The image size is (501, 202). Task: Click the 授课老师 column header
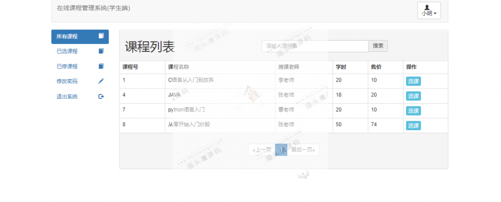289,67
